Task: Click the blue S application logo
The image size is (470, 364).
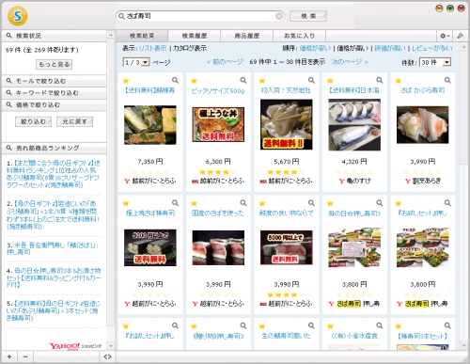Action: point(18,16)
